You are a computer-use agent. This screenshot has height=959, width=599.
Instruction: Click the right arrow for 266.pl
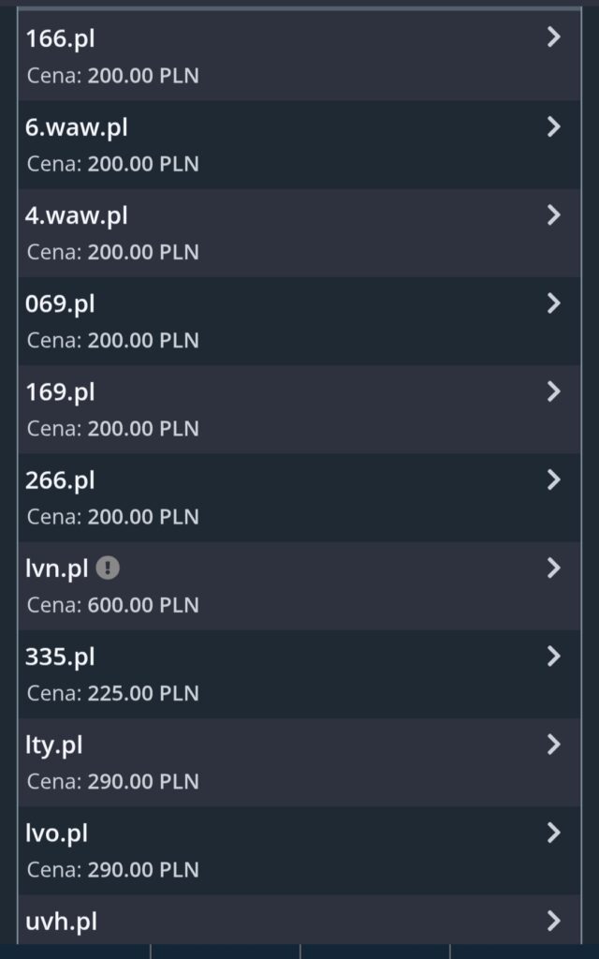(553, 479)
